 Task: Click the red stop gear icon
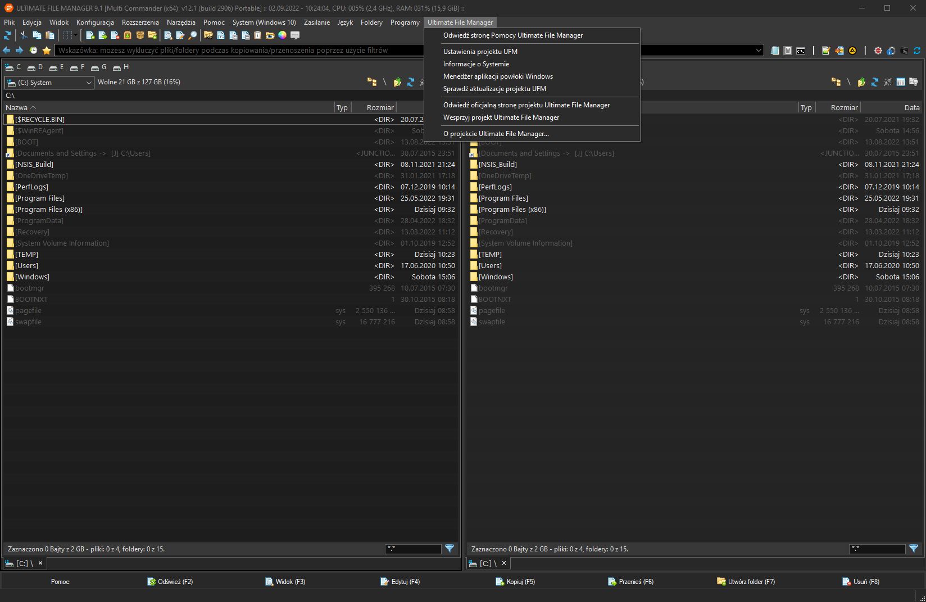click(878, 50)
